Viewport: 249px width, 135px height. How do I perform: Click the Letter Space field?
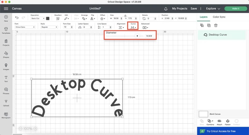[x=86, y=27]
